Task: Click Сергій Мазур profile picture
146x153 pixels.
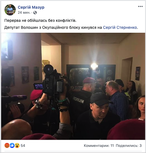Action: pos(10,10)
